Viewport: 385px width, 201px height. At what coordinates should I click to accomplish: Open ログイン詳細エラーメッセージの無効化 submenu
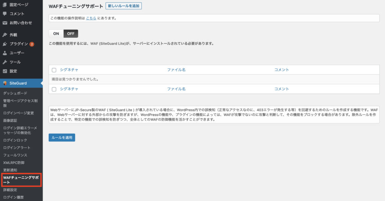[20, 130]
